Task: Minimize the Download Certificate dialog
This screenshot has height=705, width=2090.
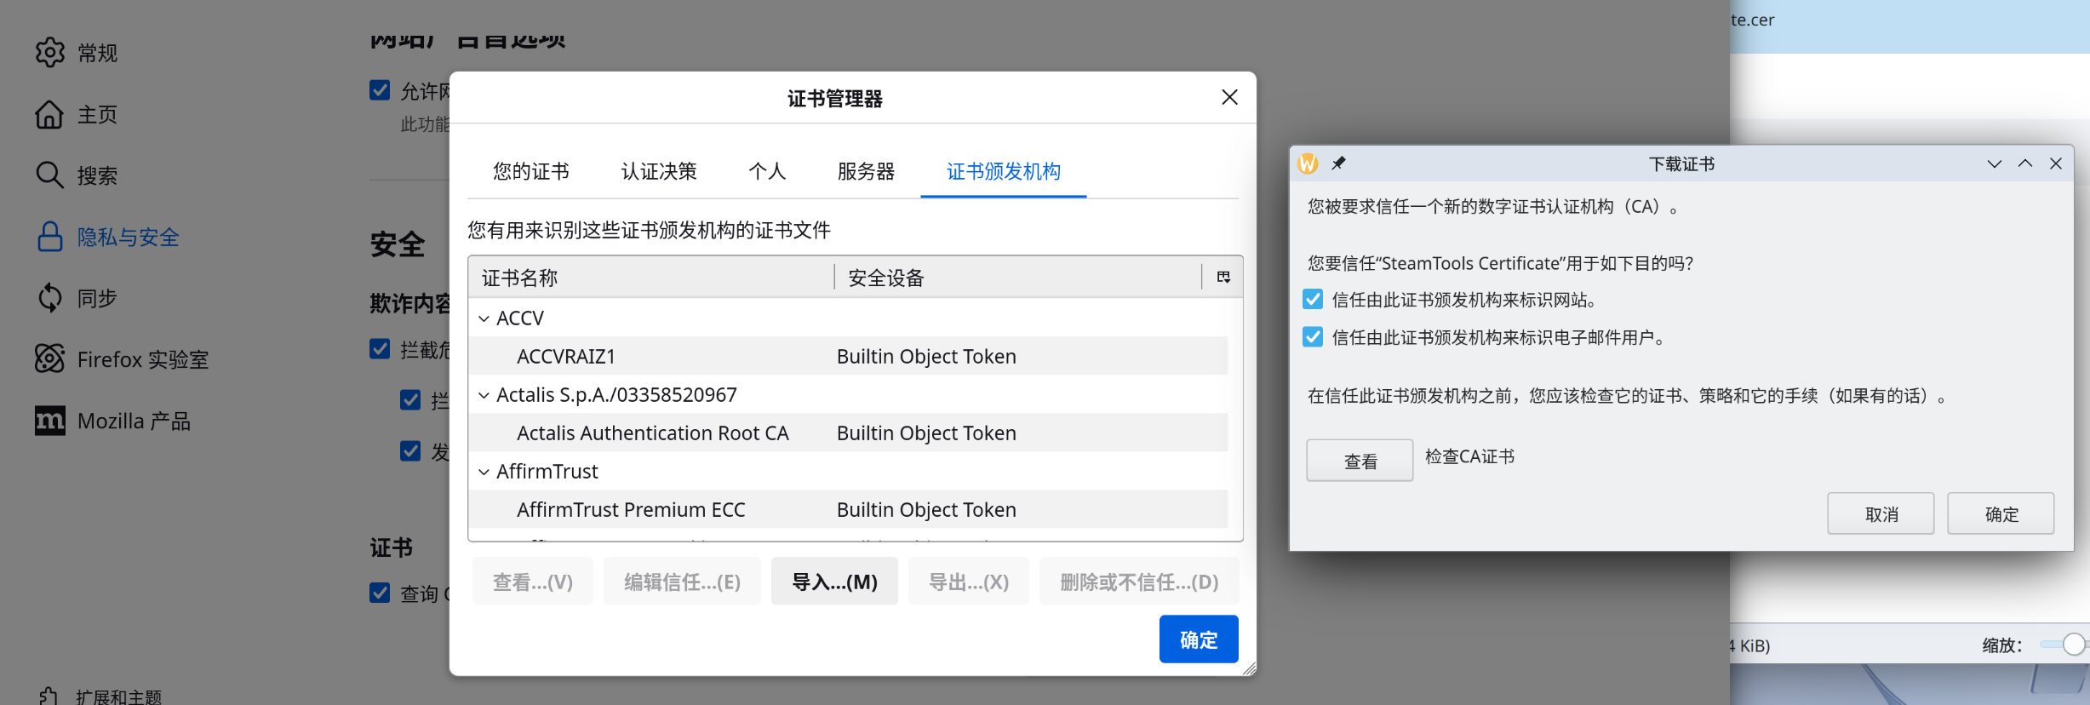Action: pyautogui.click(x=1995, y=163)
